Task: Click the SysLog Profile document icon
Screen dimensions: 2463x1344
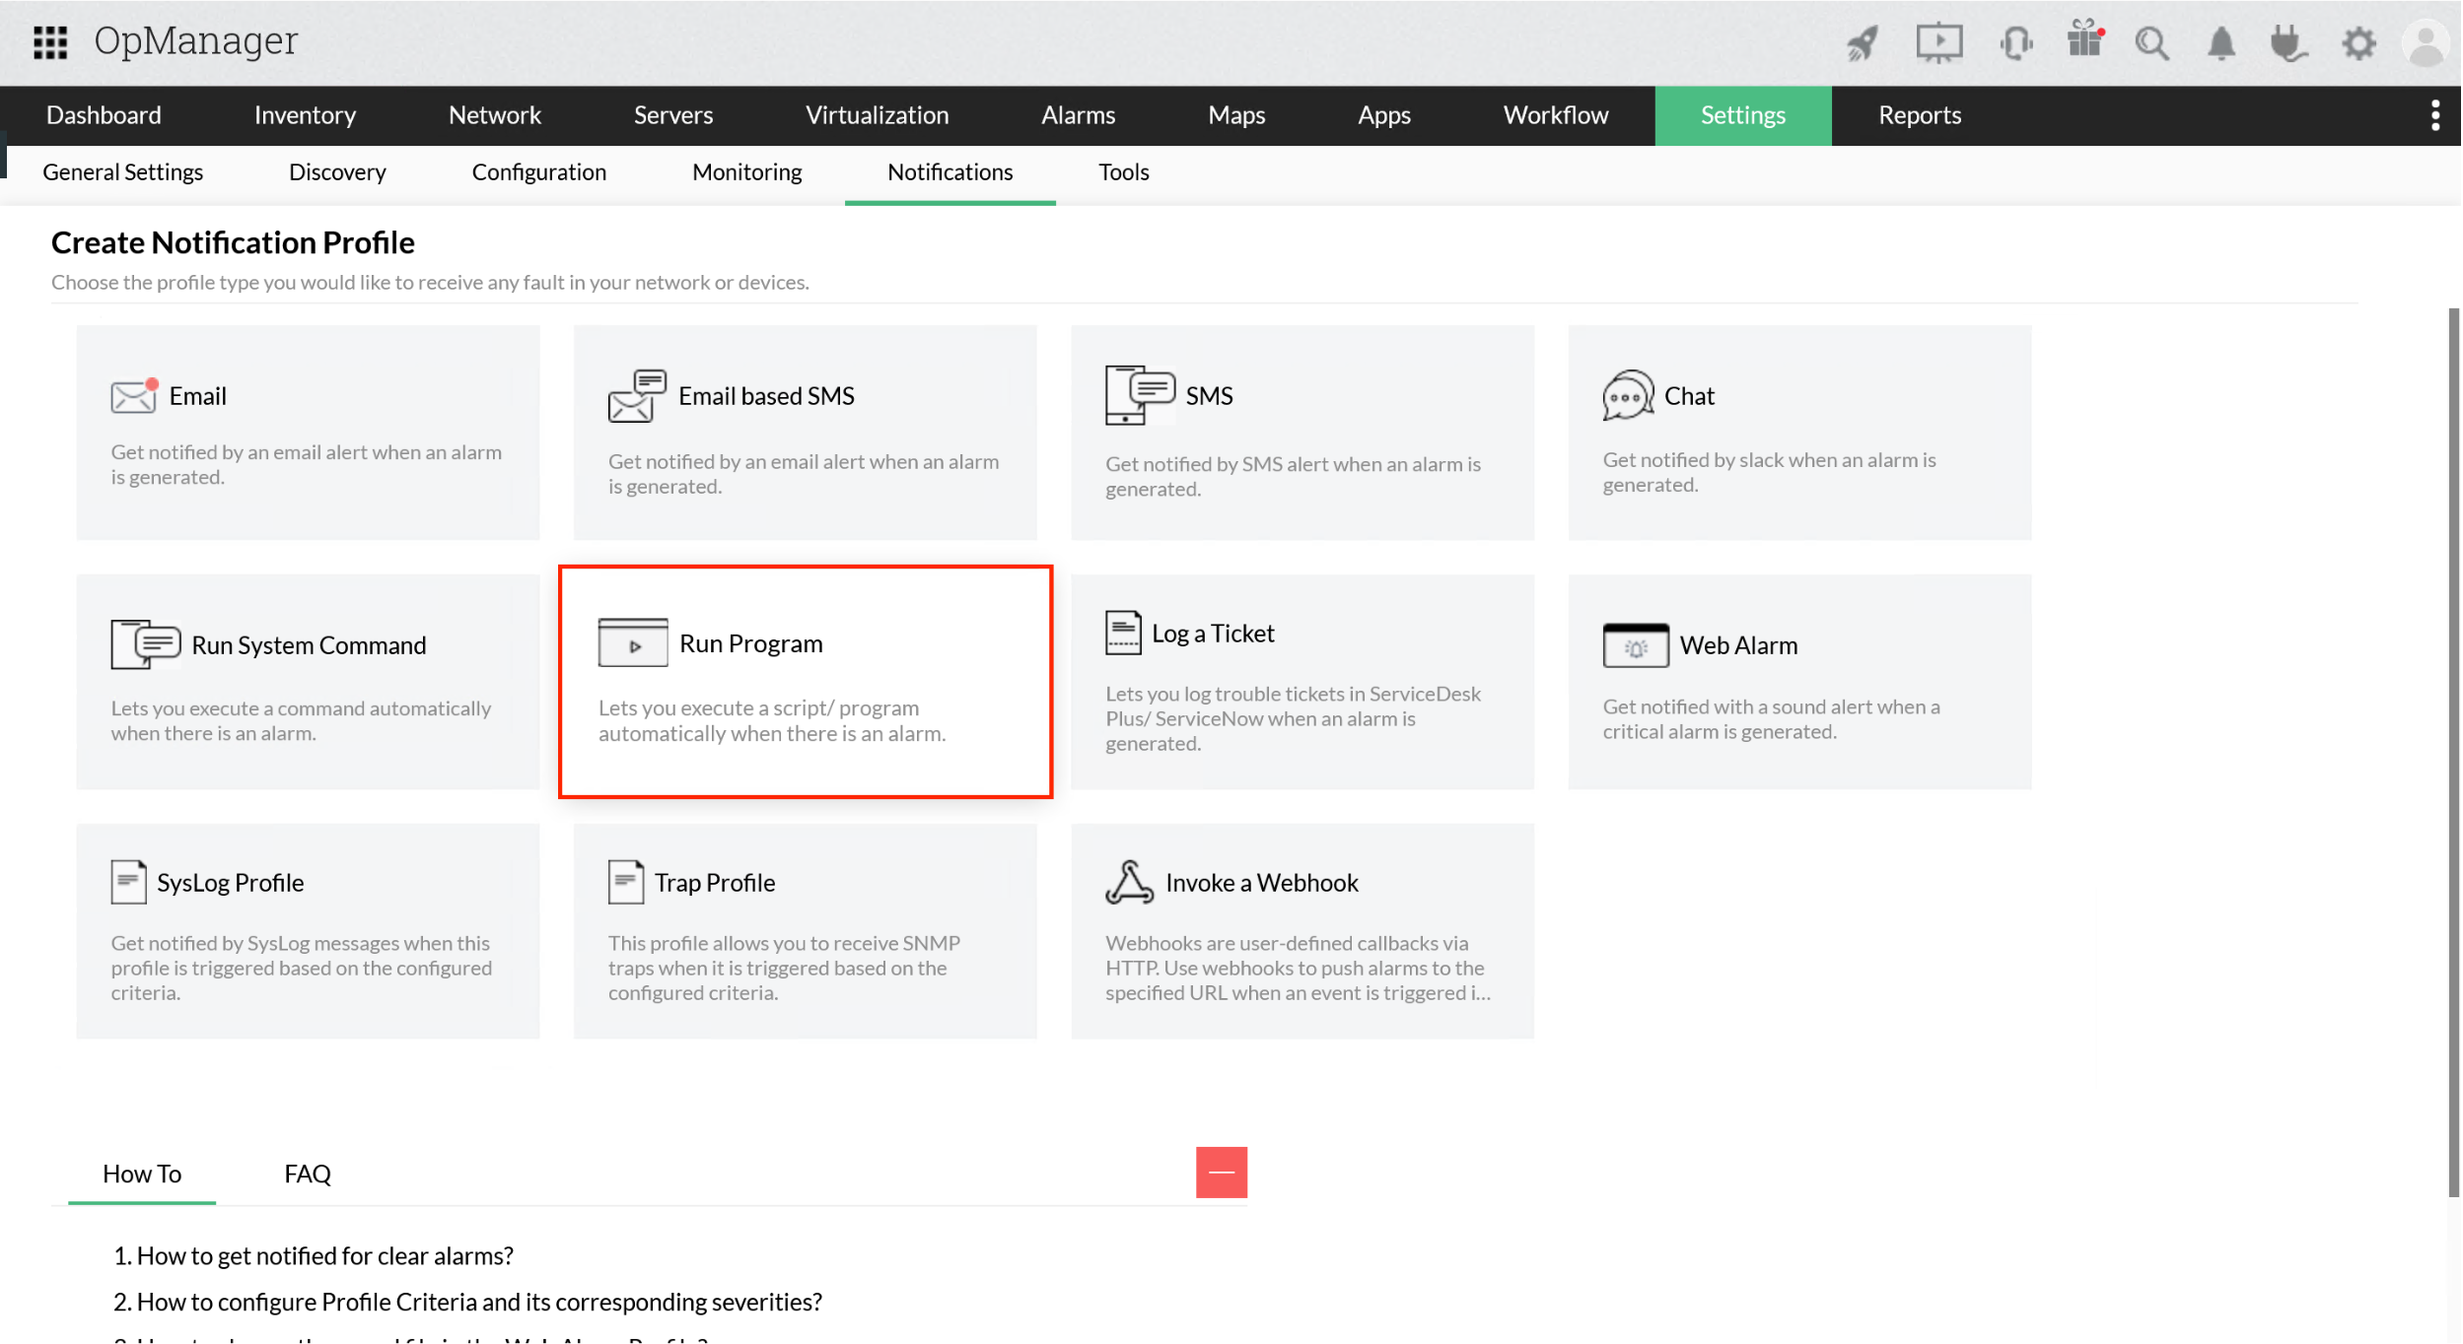Action: click(x=128, y=882)
